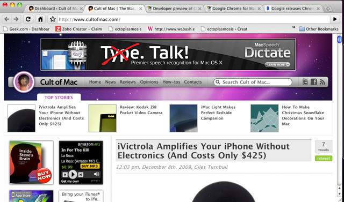Open the RSS feed icon
Image resolution: width=344 pixels, height=202 pixels.
[x=322, y=82]
